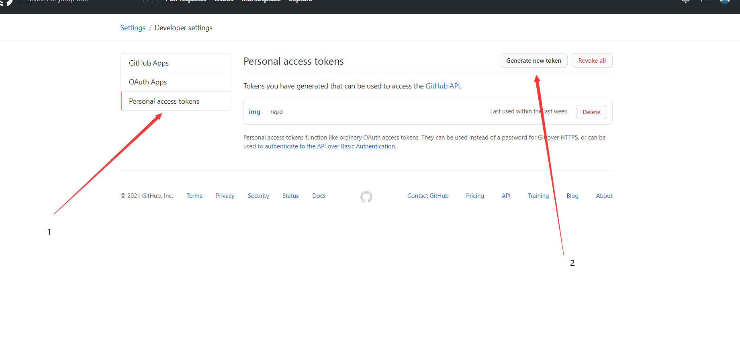Image resolution: width=740 pixels, height=343 pixels.
Task: Select Personal access tokens sidebar item
Action: (176, 101)
